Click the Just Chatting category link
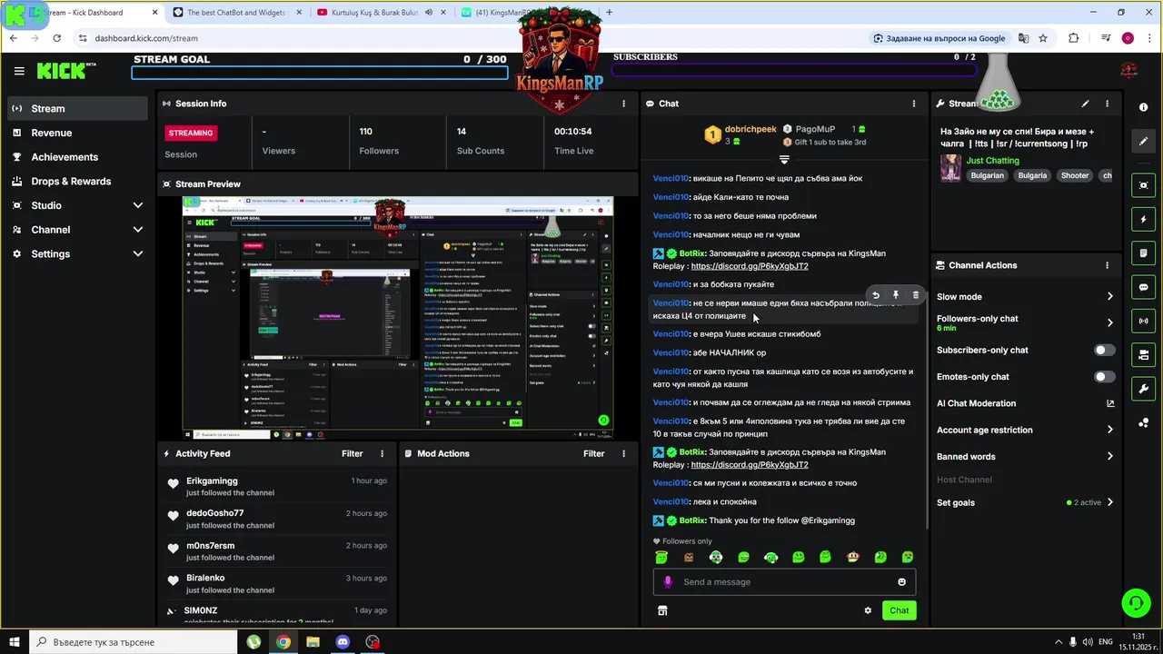 point(992,161)
